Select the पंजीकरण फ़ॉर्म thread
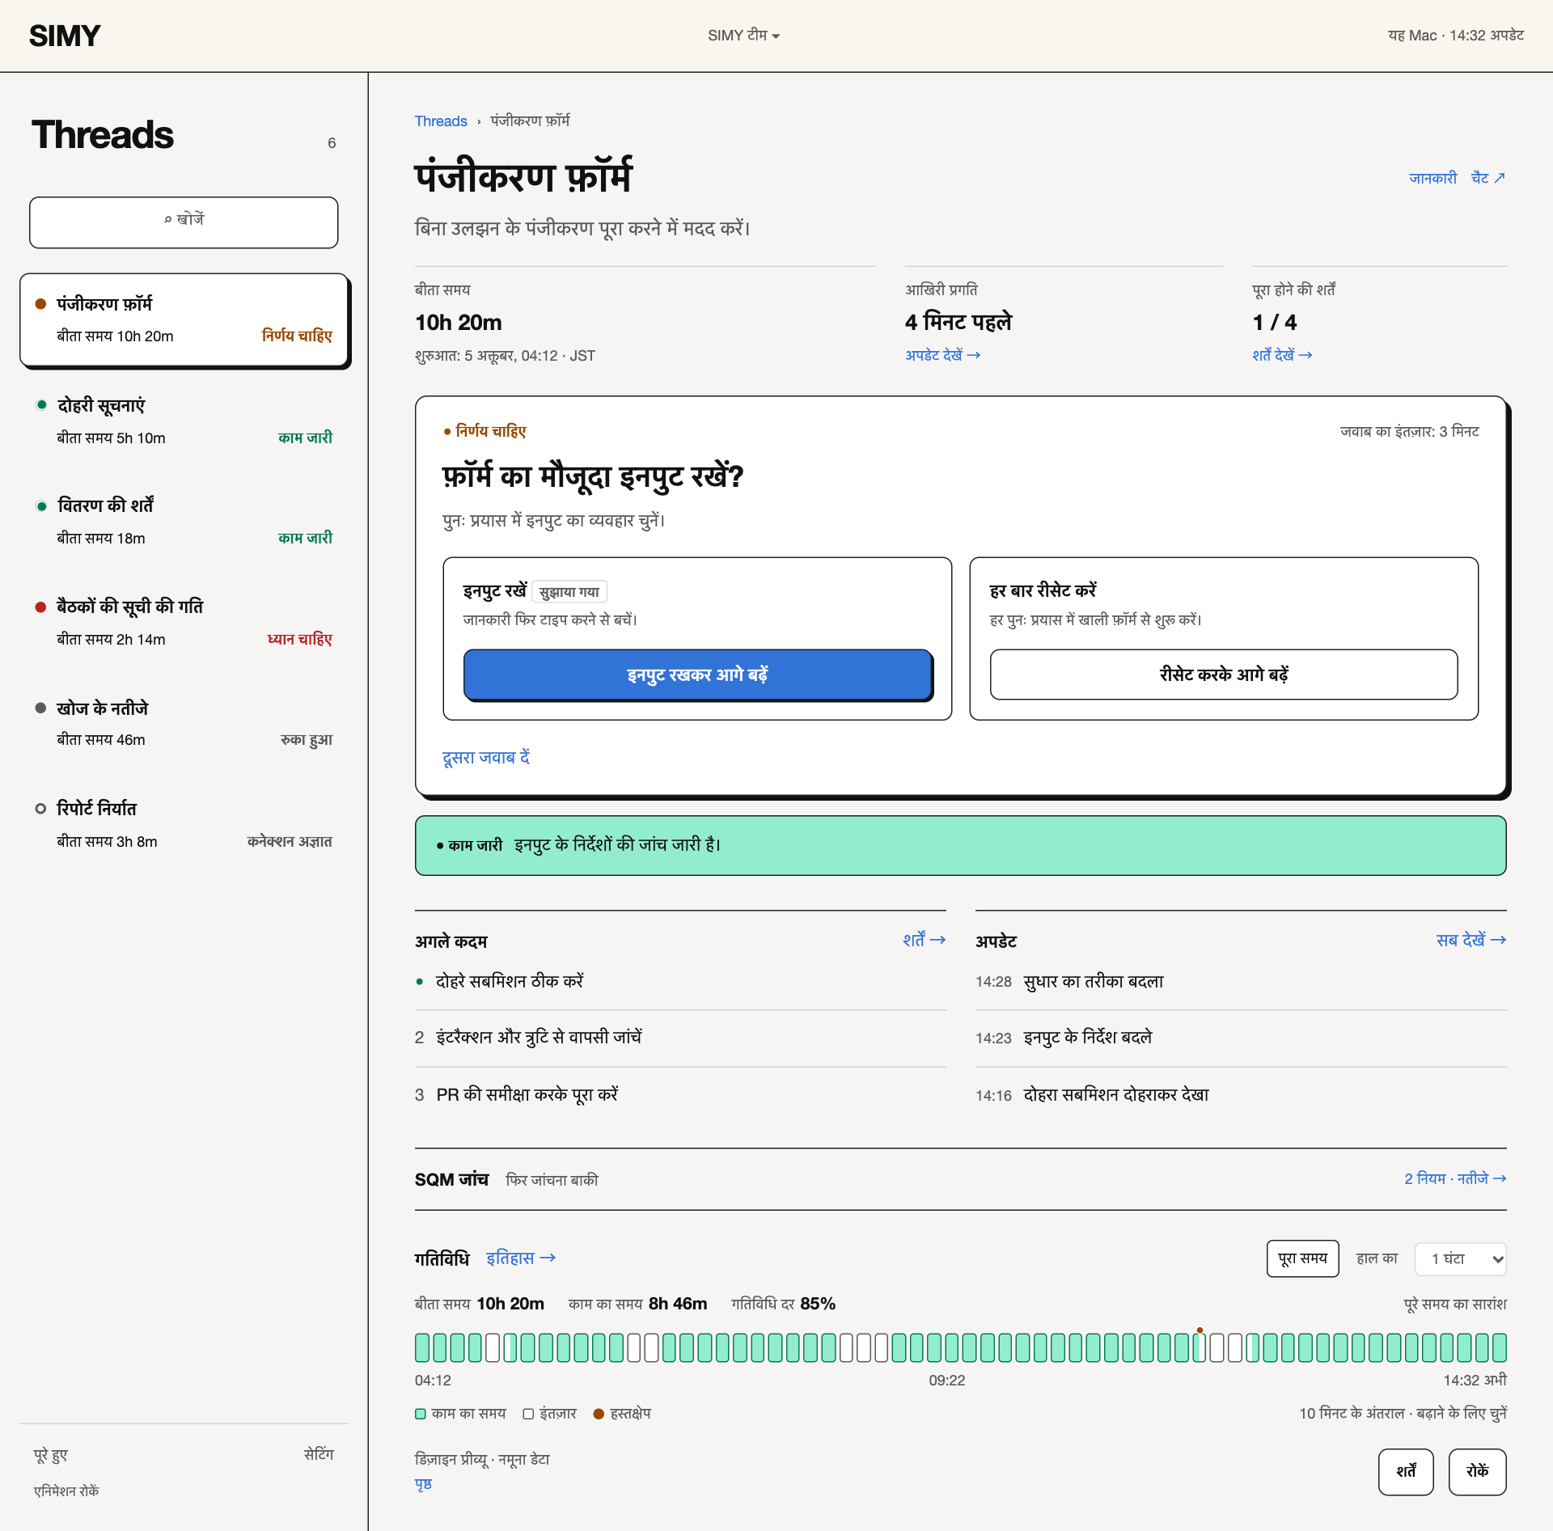Viewport: 1553px width, 1531px height. 184,320
